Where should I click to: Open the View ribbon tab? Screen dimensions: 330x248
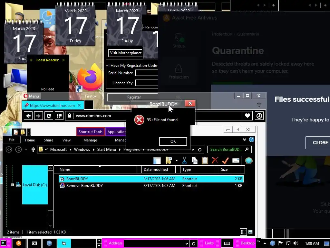[x=66, y=140]
